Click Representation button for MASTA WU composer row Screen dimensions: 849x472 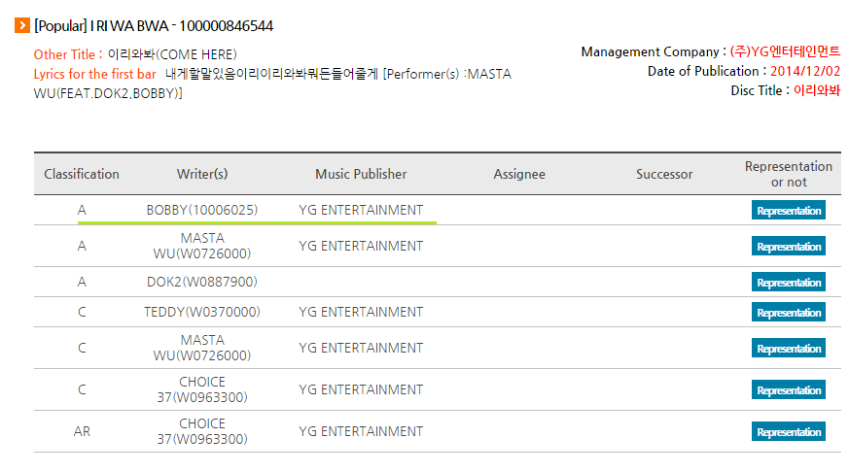pyautogui.click(x=789, y=349)
